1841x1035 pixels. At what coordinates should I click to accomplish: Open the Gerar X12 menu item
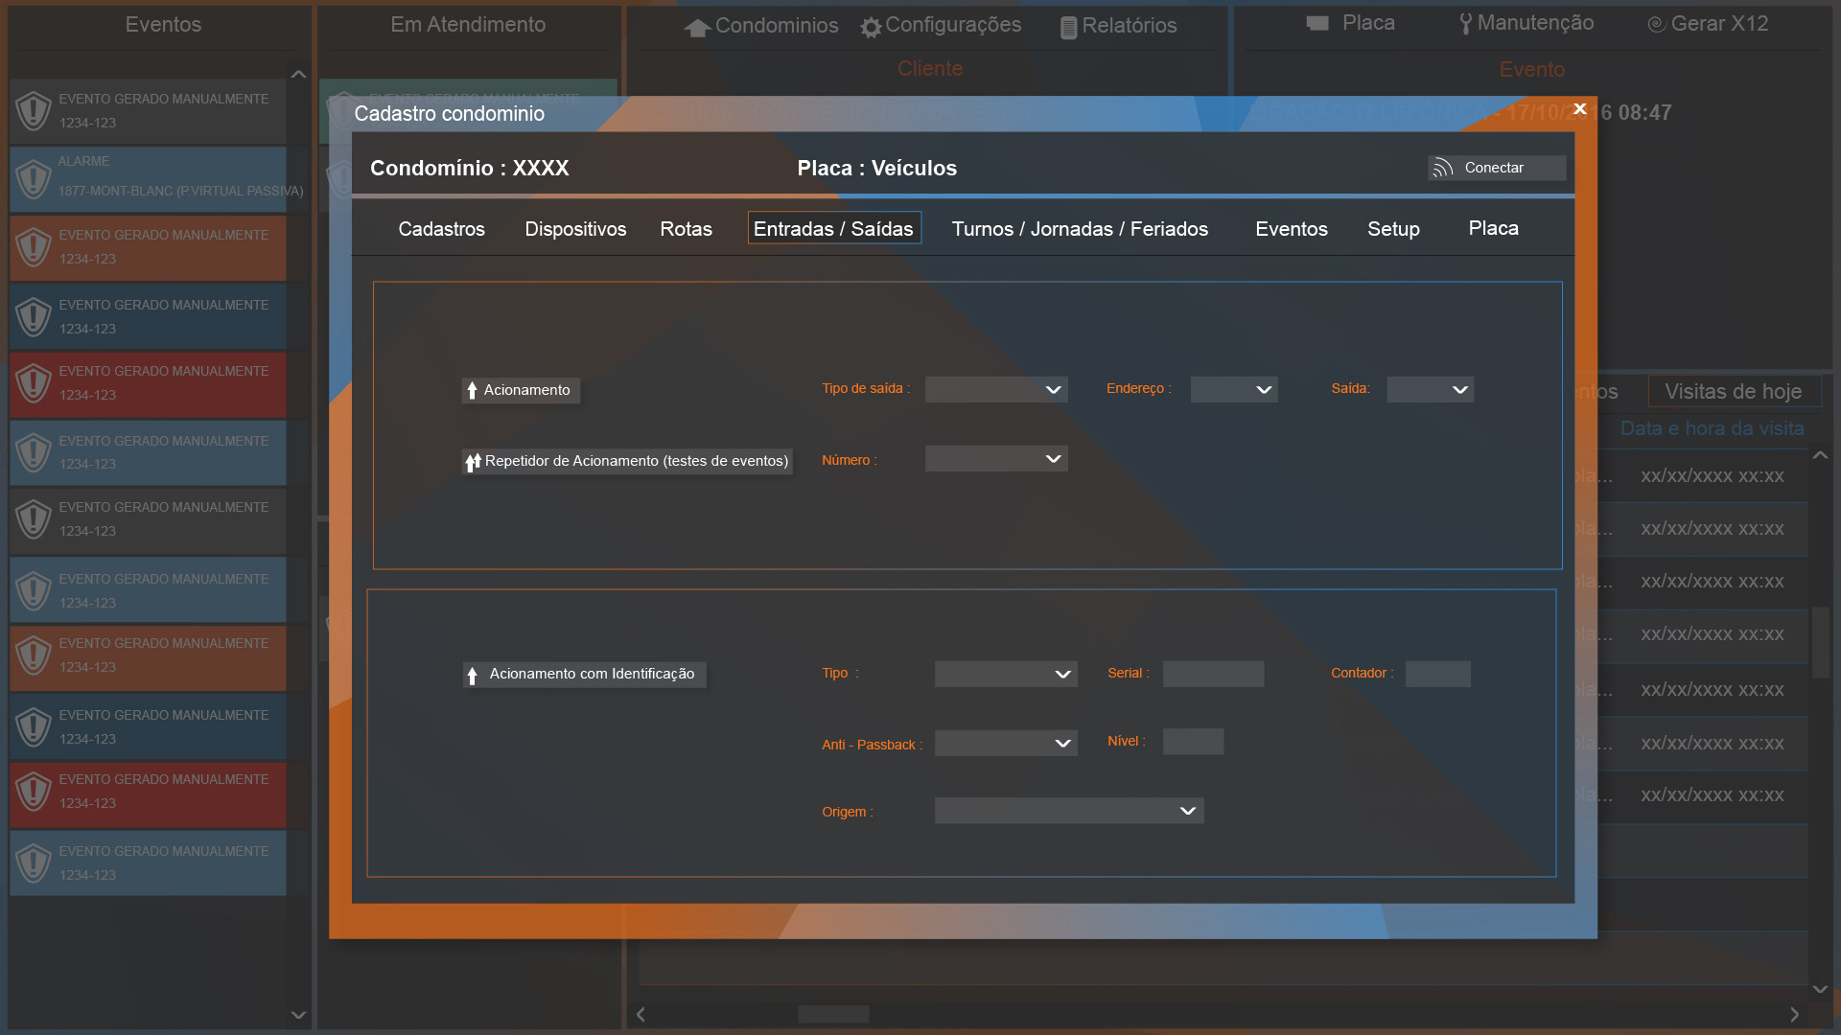(x=1708, y=24)
